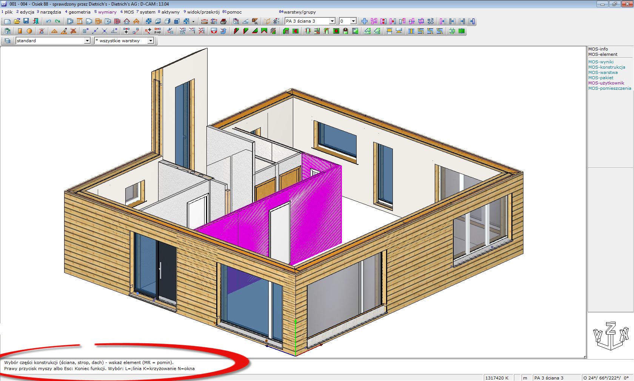Click 'PA 3 ściana 3' in the status bar
This screenshot has width=634, height=381.
click(549, 378)
